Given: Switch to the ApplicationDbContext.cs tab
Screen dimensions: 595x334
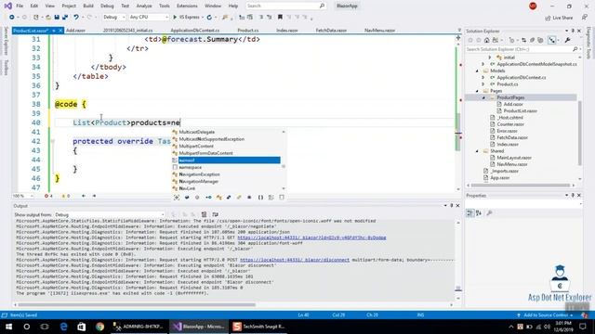Looking at the screenshot, I should point(194,31).
